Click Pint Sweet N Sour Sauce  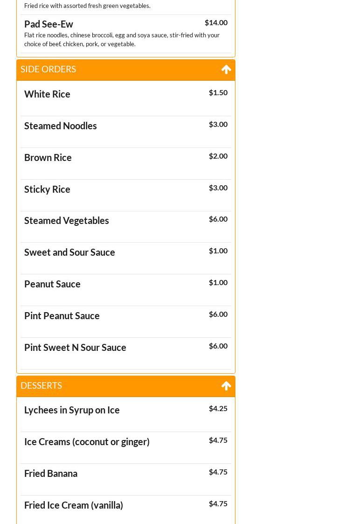tap(76, 347)
